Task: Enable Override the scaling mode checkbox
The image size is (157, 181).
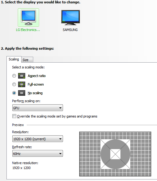Action: 14,116
